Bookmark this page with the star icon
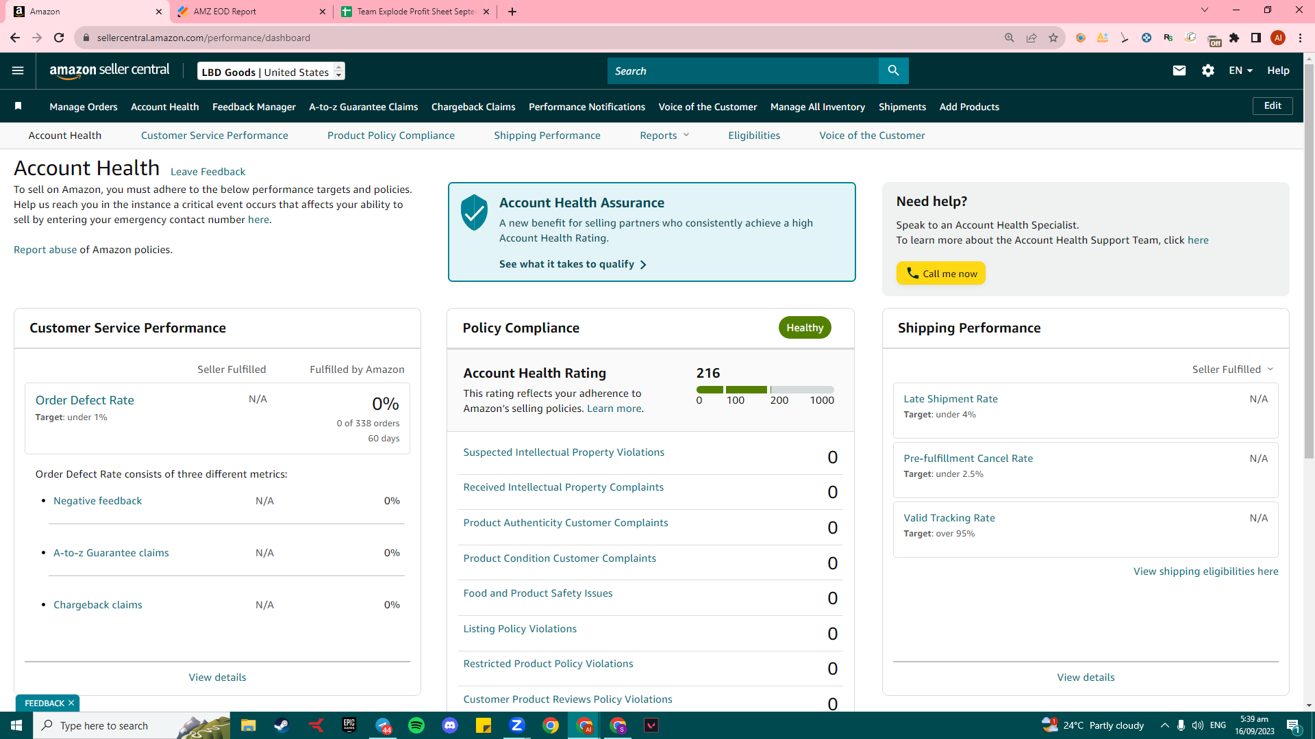This screenshot has width=1315, height=739. point(1053,38)
